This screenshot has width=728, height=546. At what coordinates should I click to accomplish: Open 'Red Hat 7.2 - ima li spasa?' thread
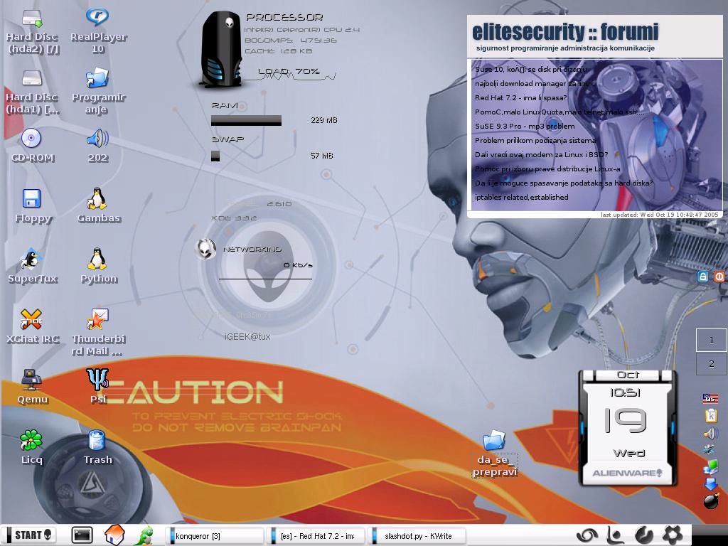click(x=520, y=98)
